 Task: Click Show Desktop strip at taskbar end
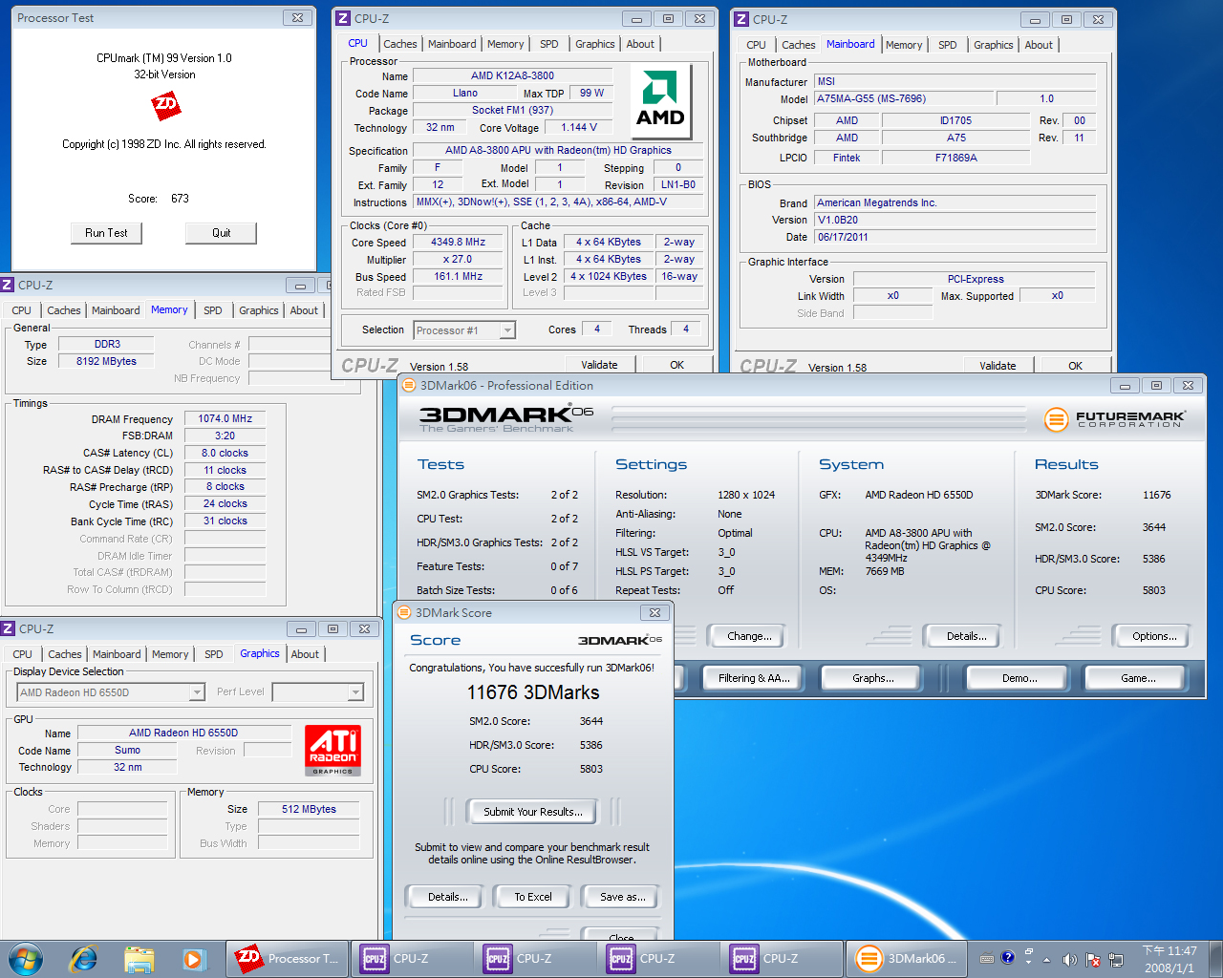(1215, 959)
